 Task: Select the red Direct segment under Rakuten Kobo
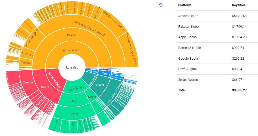(x=45, y=87)
